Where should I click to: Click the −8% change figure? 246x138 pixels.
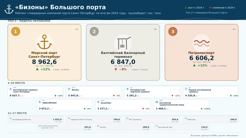click(x=123, y=69)
